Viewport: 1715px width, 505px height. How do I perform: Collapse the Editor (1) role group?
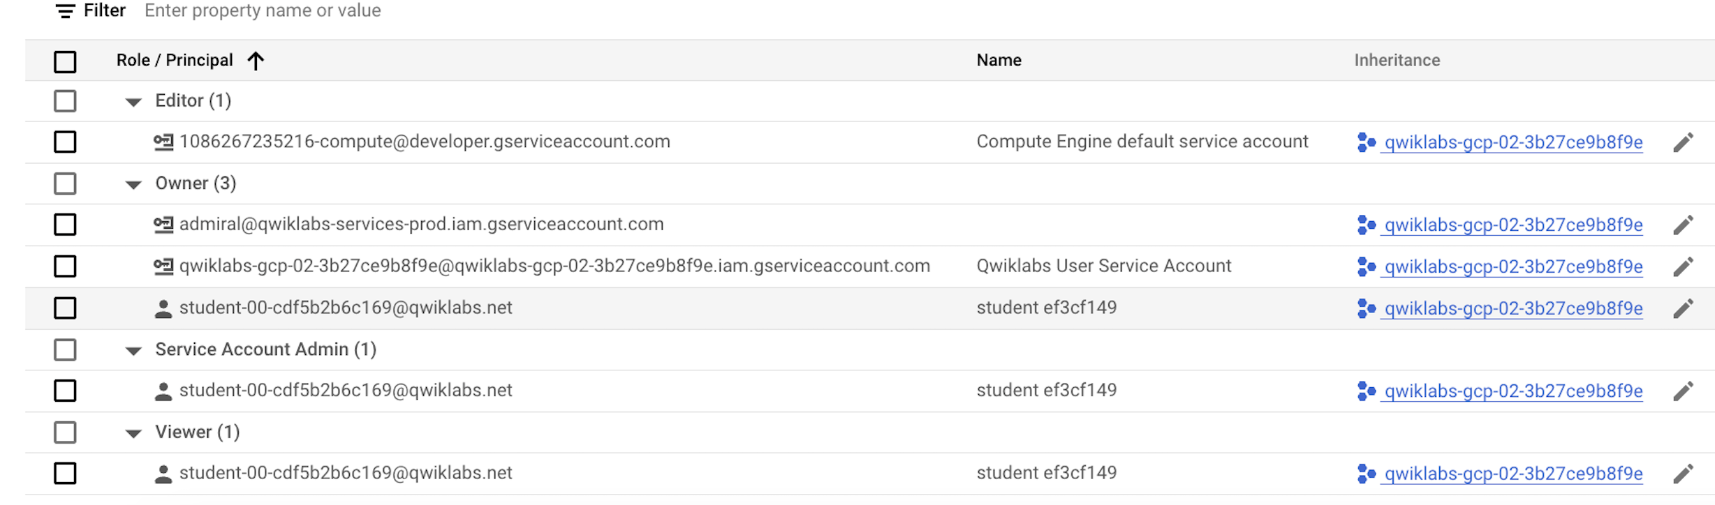[133, 103]
